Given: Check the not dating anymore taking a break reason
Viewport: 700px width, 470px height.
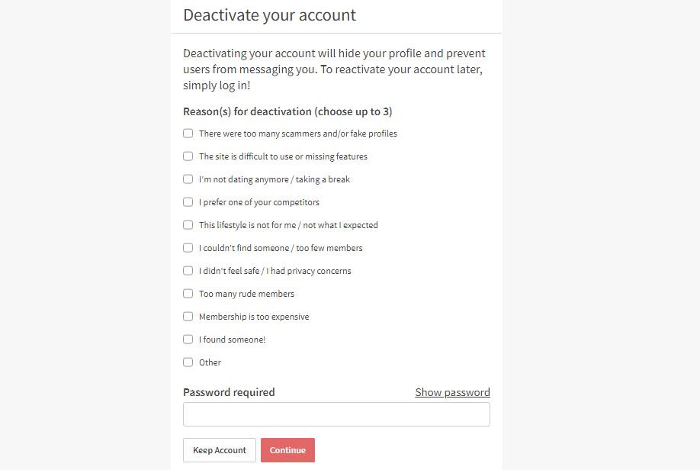Looking at the screenshot, I should 188,179.
